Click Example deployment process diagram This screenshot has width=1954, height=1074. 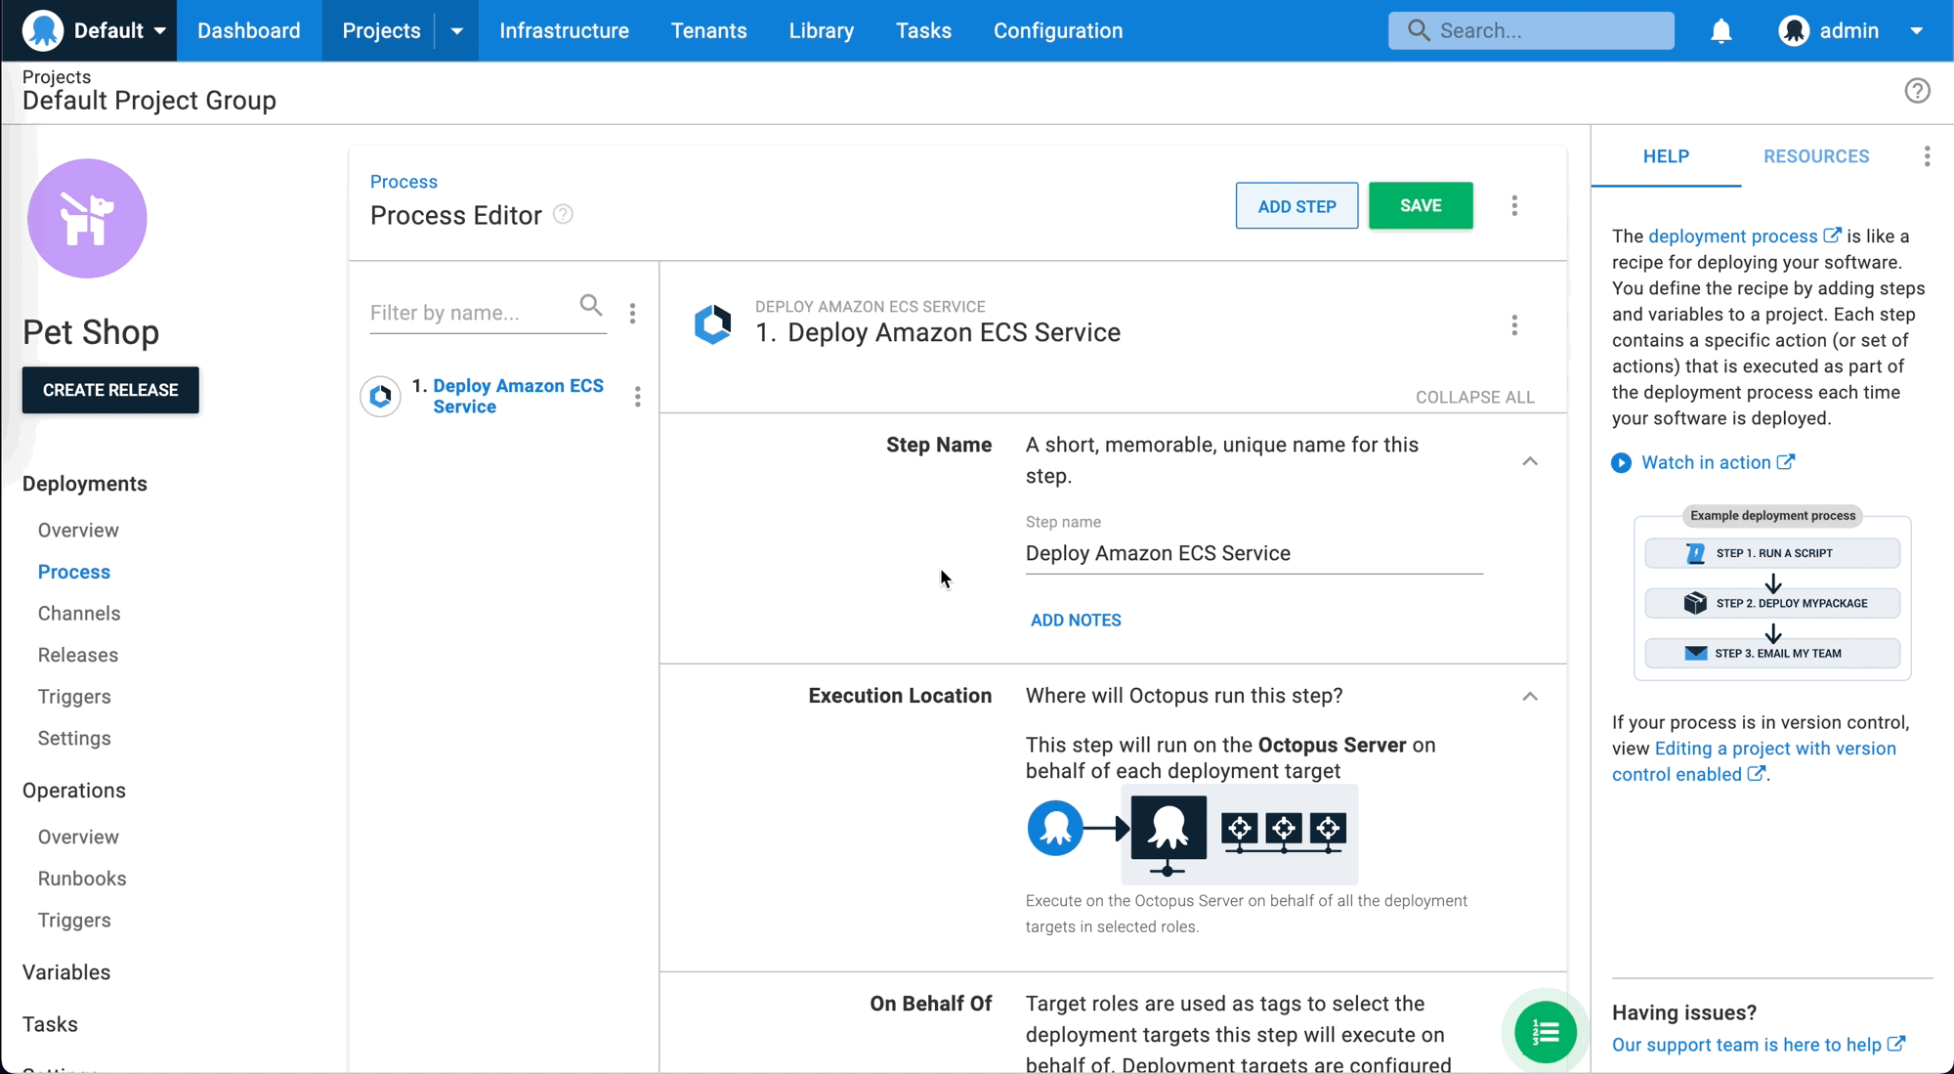tap(1772, 593)
